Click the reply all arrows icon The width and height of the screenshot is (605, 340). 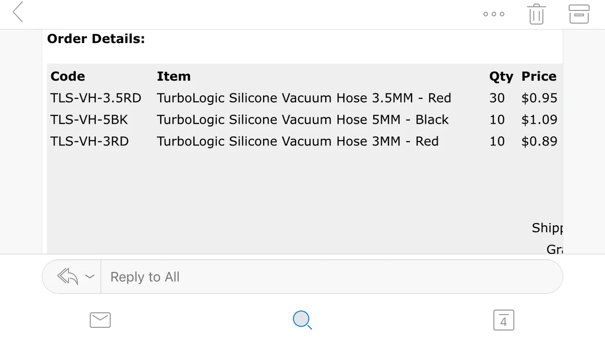68,277
